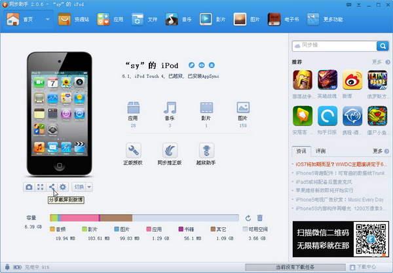Click the eject icon next to iPod name
This screenshot has height=273, width=393.
pos(212,65)
